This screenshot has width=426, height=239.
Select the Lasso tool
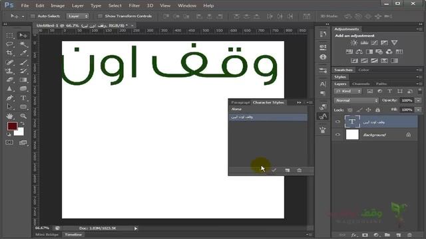click(10, 44)
